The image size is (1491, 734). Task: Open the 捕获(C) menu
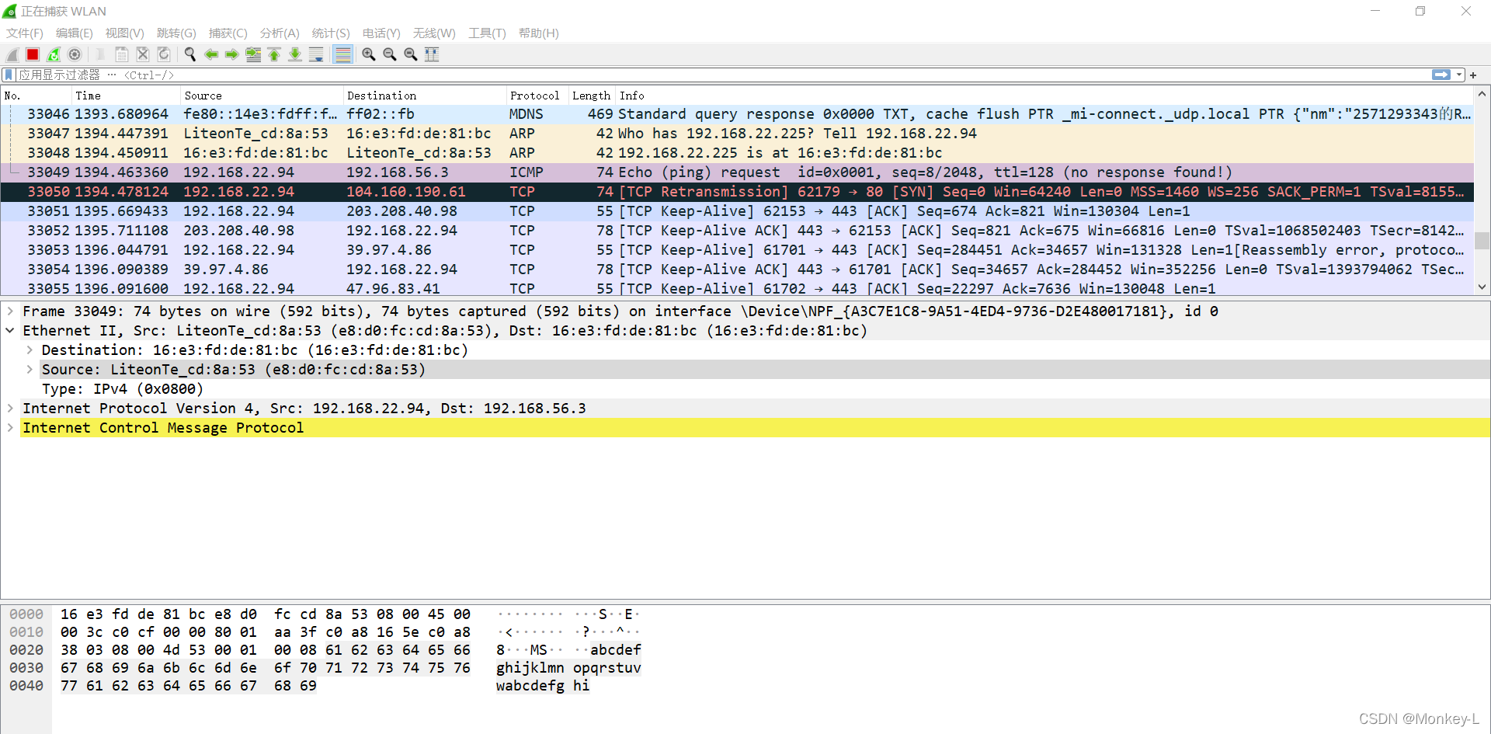(x=228, y=33)
